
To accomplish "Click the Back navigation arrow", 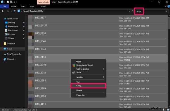I will pyautogui.click(x=3, y=11).
